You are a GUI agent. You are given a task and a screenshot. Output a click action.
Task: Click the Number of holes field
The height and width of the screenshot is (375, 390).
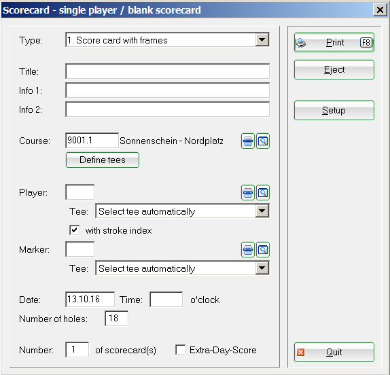(117, 319)
